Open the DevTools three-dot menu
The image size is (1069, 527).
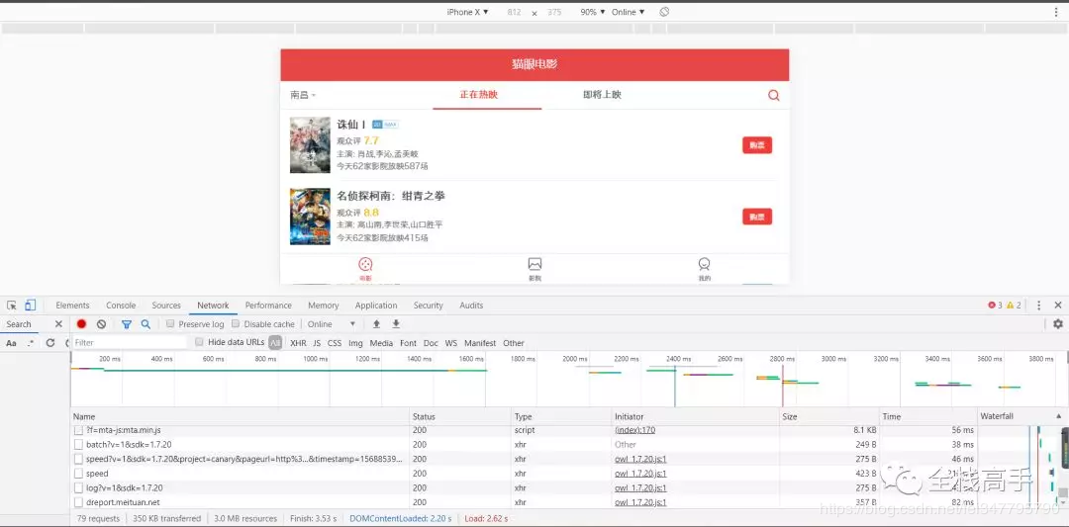point(1039,306)
